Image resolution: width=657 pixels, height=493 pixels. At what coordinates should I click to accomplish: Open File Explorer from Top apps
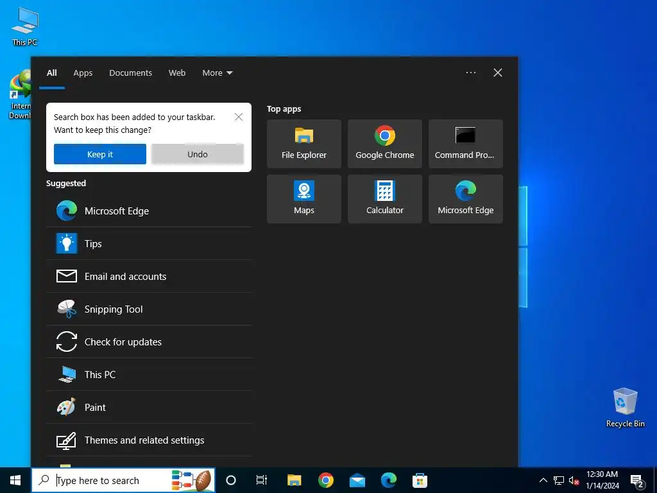tap(303, 144)
